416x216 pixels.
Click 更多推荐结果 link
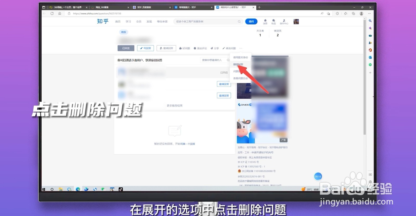pos(175,106)
